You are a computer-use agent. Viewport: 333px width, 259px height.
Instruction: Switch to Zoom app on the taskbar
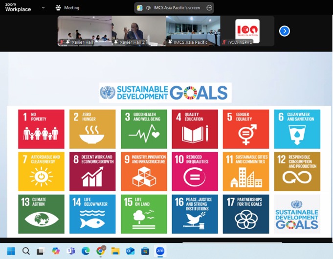click(160, 251)
